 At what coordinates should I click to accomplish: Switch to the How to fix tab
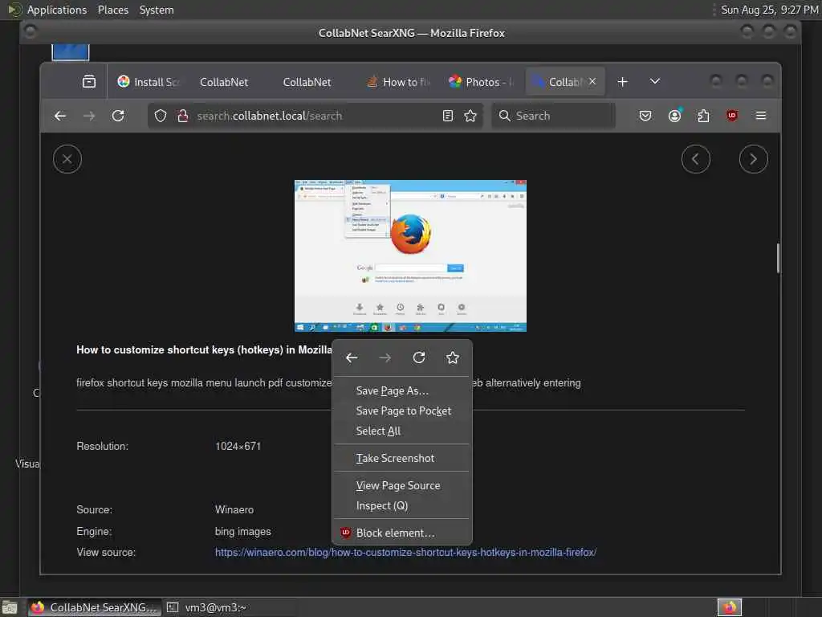click(x=400, y=82)
